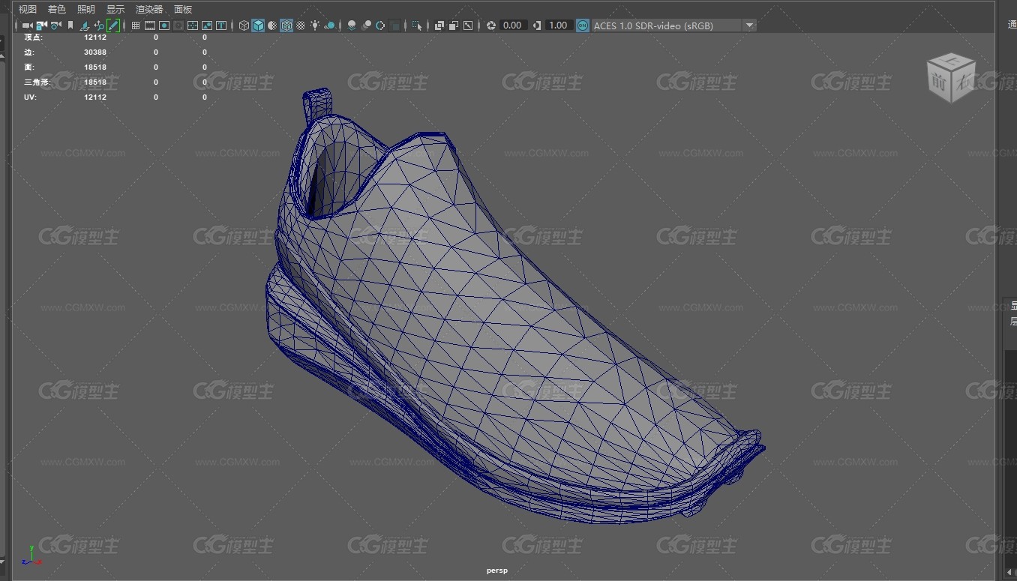
Task: Open the 面板 menu
Action: pyautogui.click(x=183, y=9)
